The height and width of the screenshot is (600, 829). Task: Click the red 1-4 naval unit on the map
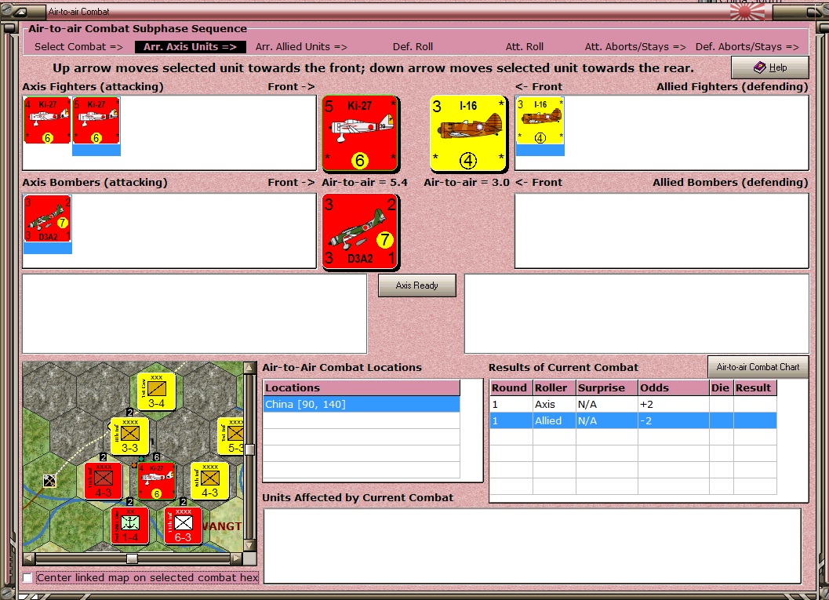tap(130, 526)
